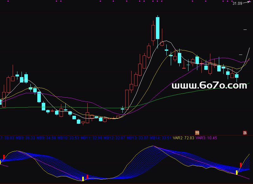Select the red signal bar at indicator's far right
253x184 pixels.
pos(241,165)
